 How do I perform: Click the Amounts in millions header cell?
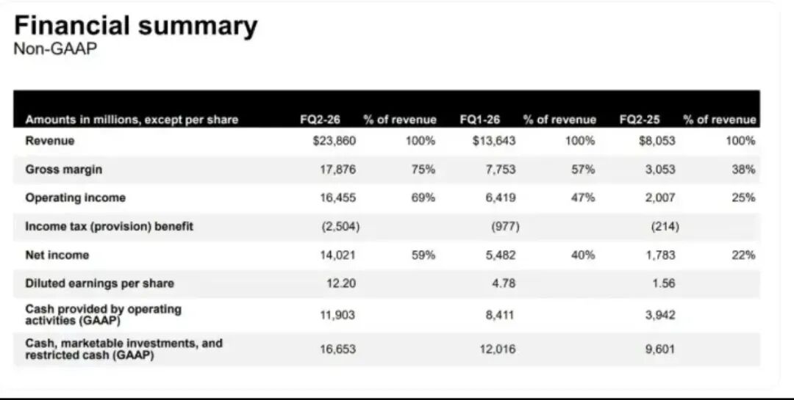132,120
